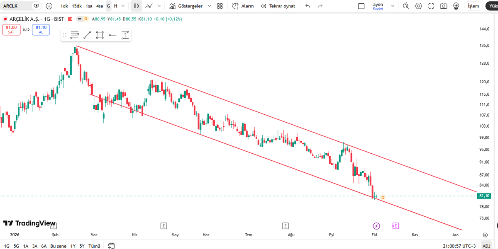The height and width of the screenshot is (249, 498).
Task: Select the Fibonacci retracement drawing tool
Action: point(75,35)
